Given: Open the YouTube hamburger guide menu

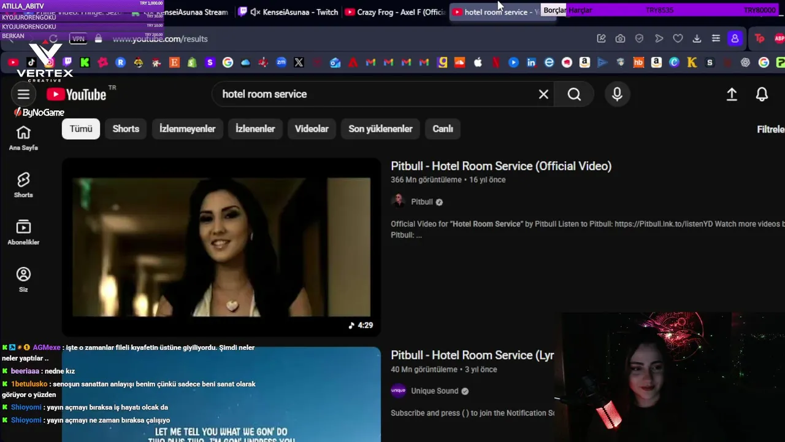Looking at the screenshot, I should tap(23, 94).
